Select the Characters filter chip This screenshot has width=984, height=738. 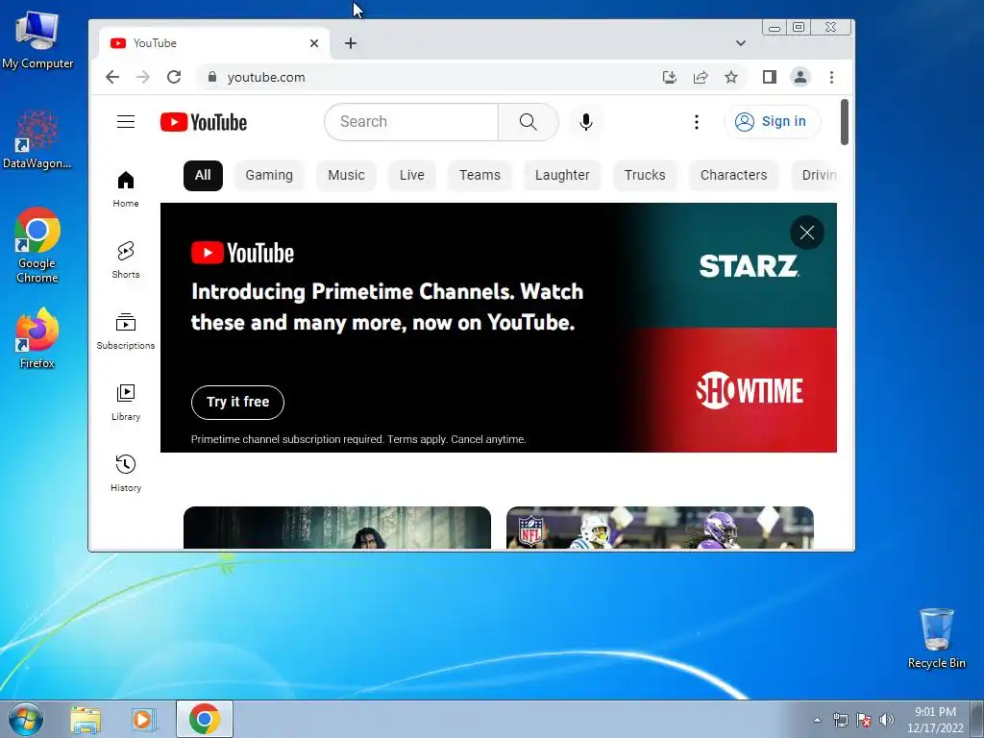pyautogui.click(x=733, y=175)
